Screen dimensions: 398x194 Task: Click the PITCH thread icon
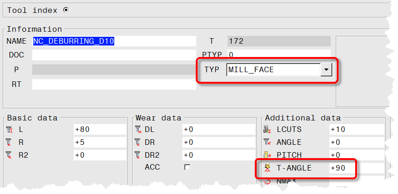(268, 155)
